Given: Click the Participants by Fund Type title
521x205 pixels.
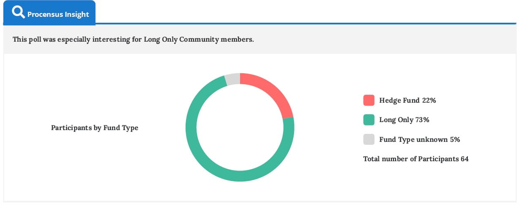Looking at the screenshot, I should coord(94,128).
